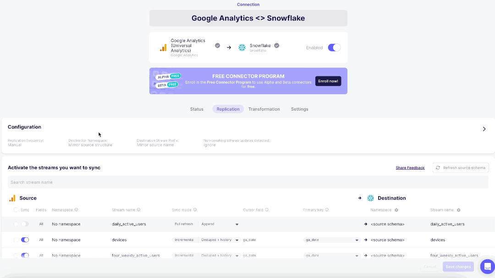Click the info icon next to Primary key header

point(327,210)
